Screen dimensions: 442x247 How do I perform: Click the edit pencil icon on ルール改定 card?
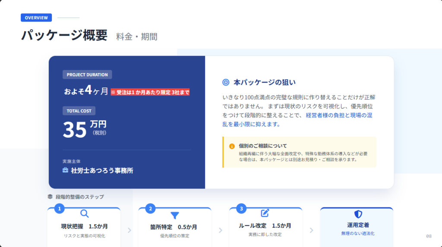tap(265, 213)
